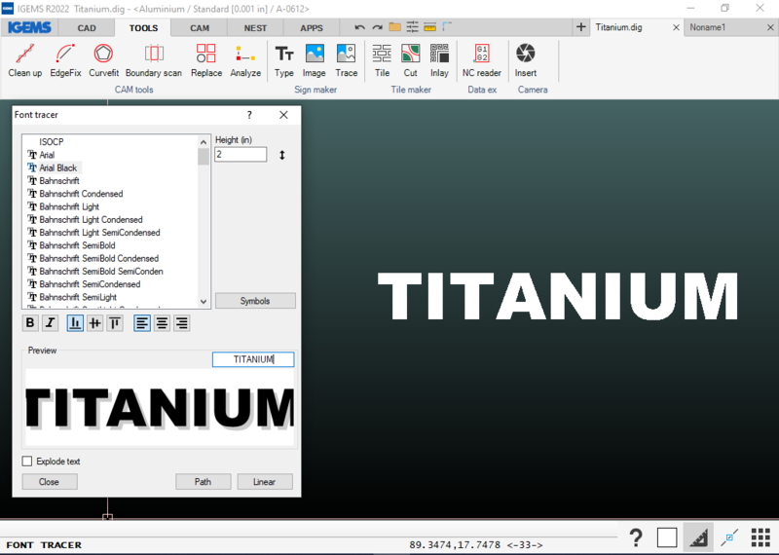Select the Clean up tool
The height and width of the screenshot is (555, 779).
pos(25,60)
